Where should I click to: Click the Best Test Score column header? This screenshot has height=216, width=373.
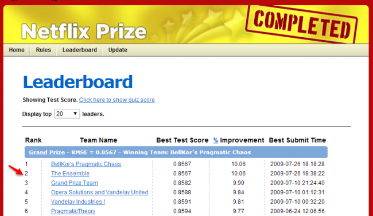(182, 140)
